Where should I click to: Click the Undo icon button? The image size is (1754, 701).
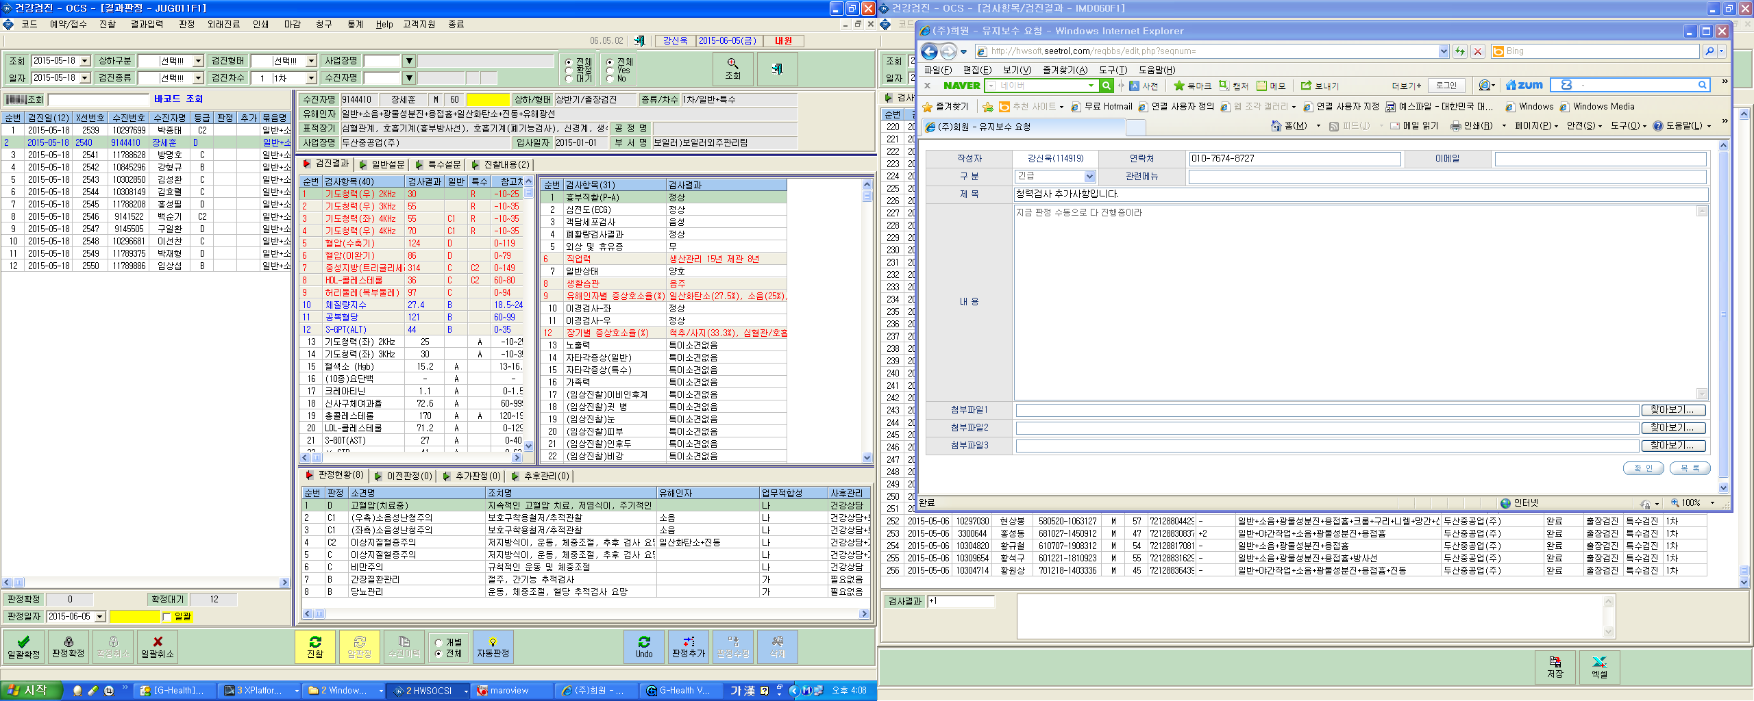click(644, 647)
